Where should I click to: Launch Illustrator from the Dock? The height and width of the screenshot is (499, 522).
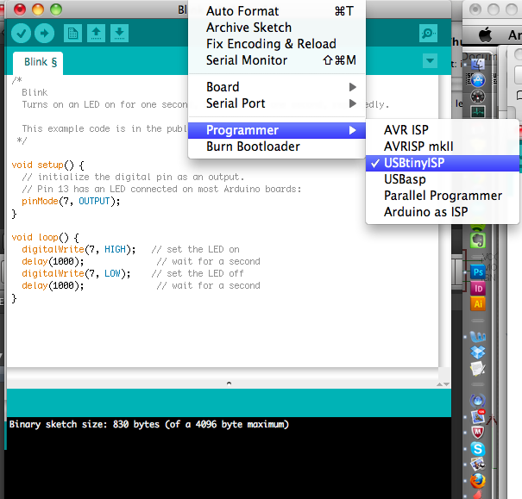point(478,304)
